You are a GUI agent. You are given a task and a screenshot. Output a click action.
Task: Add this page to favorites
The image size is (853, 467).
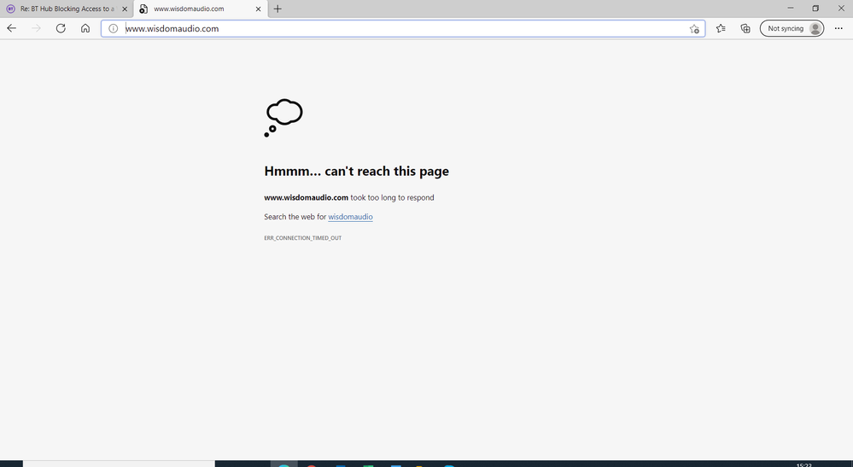694,29
